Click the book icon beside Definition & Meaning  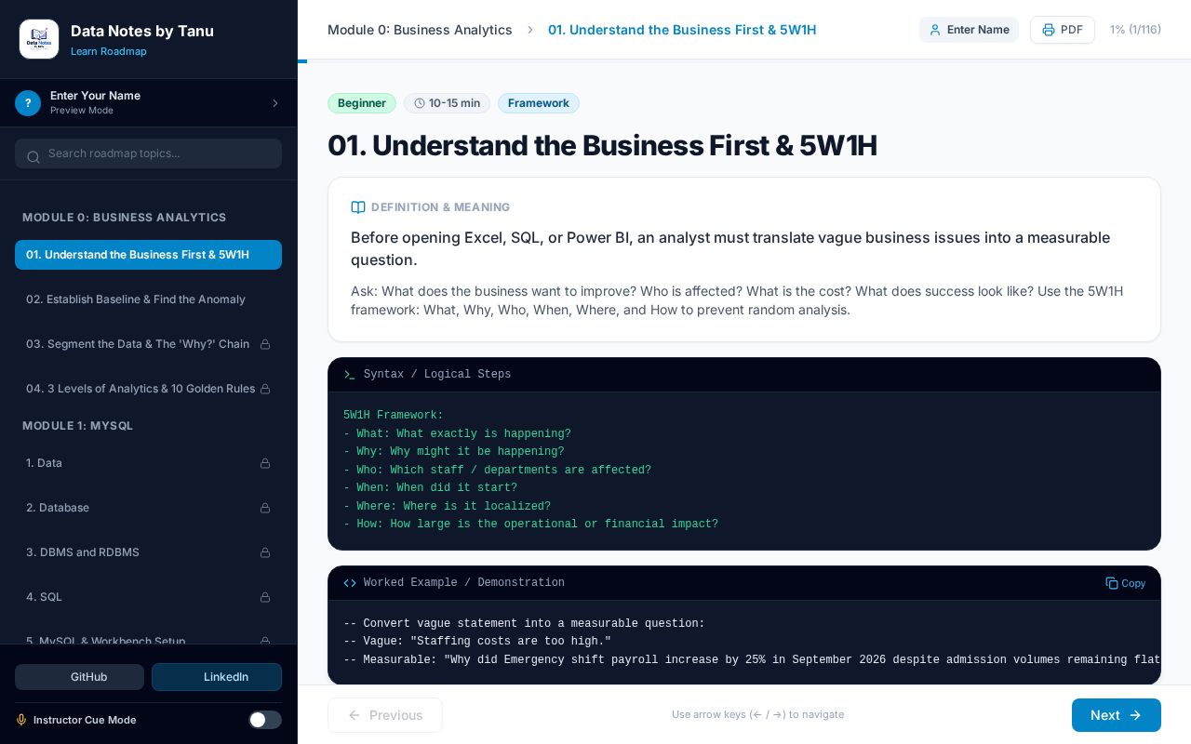[358, 207]
